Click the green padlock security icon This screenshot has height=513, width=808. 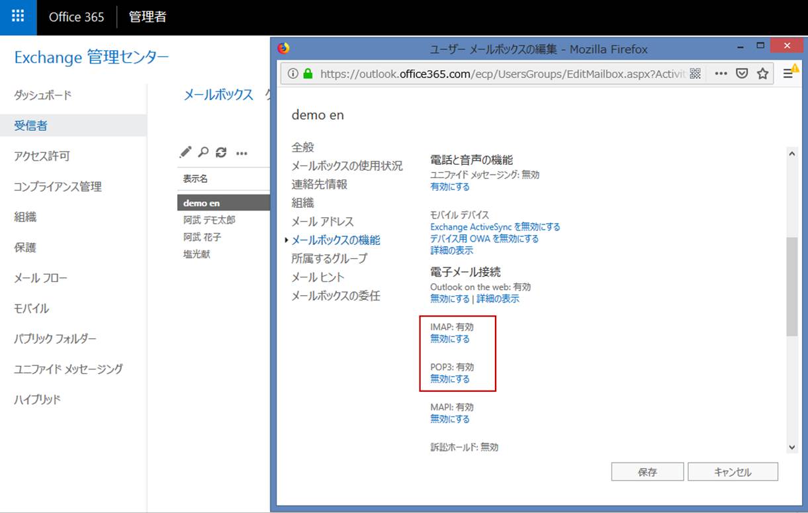tap(308, 74)
